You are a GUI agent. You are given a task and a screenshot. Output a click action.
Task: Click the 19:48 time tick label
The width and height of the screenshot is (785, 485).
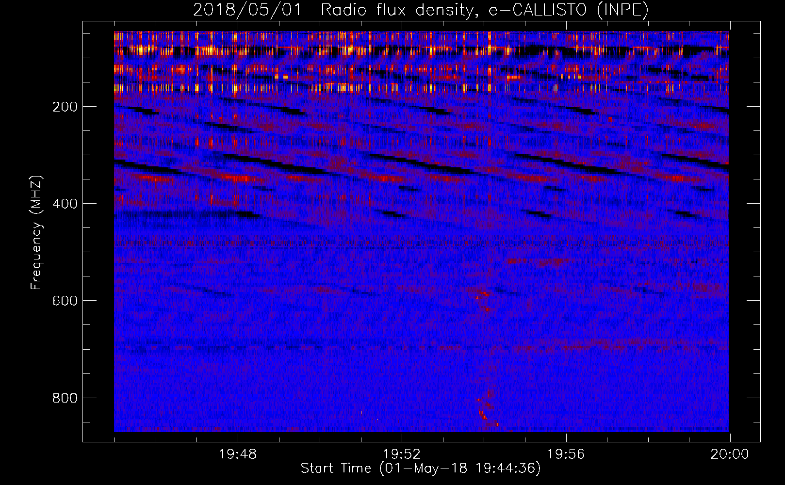point(238,454)
